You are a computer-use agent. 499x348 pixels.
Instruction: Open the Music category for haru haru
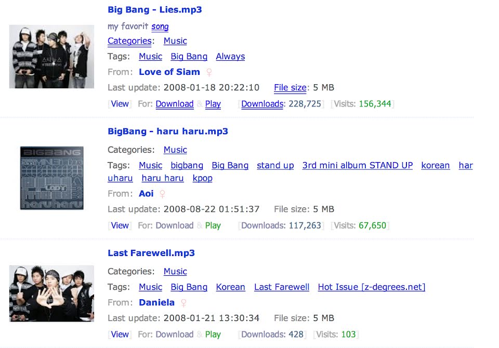pos(175,150)
